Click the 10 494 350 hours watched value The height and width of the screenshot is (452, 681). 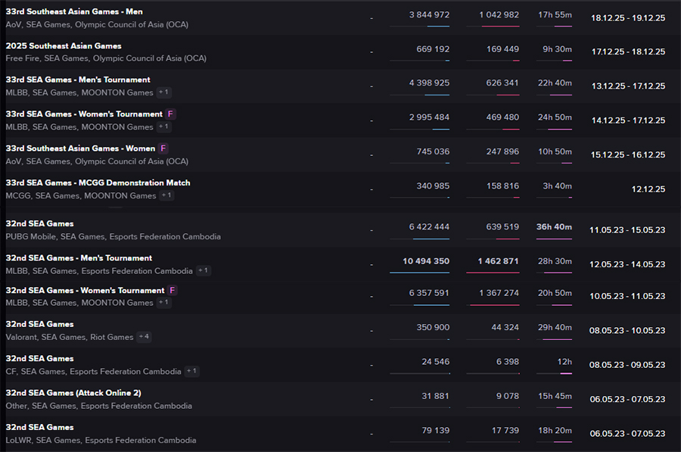click(x=426, y=261)
